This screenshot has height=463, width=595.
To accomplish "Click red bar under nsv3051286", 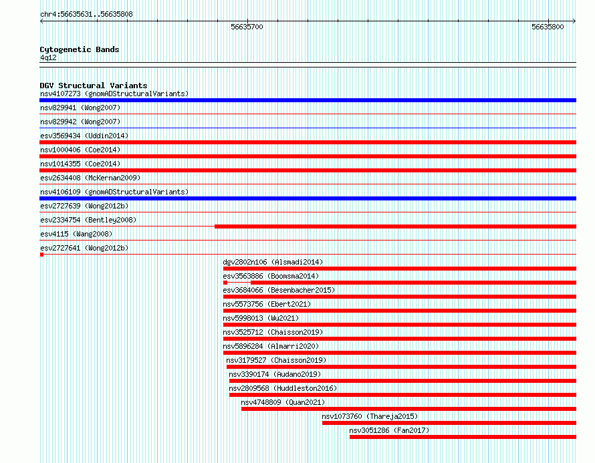I will (463, 437).
